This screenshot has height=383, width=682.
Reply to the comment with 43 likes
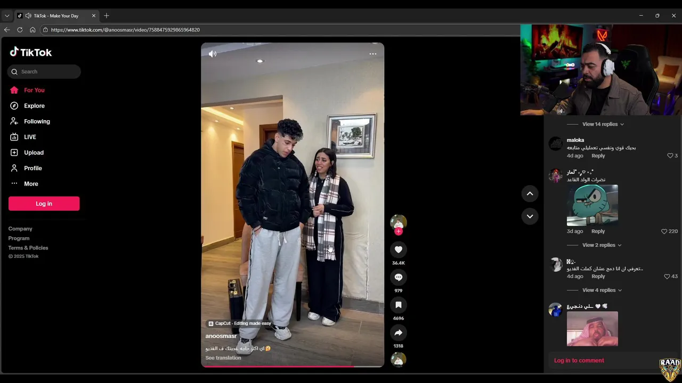[x=598, y=277]
